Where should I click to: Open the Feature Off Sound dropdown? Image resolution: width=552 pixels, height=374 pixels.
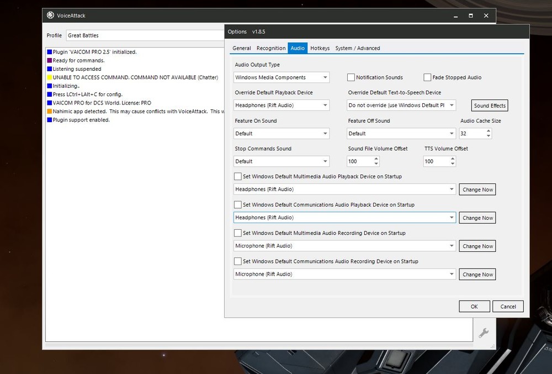tap(401, 134)
